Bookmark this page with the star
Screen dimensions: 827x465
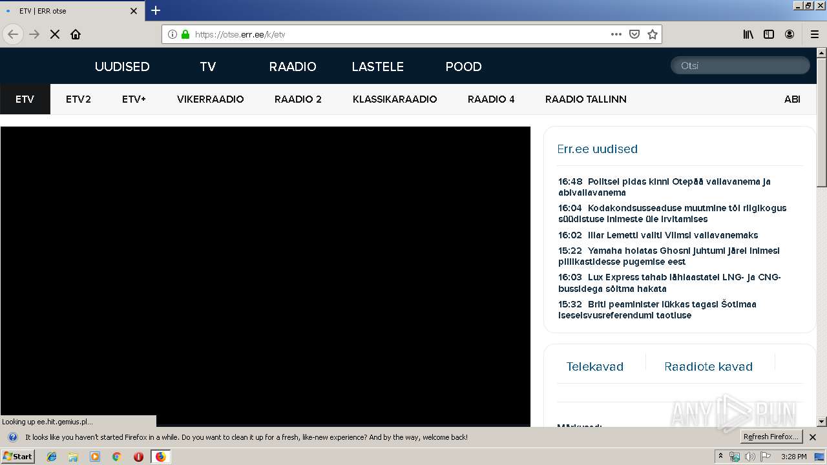pos(653,34)
